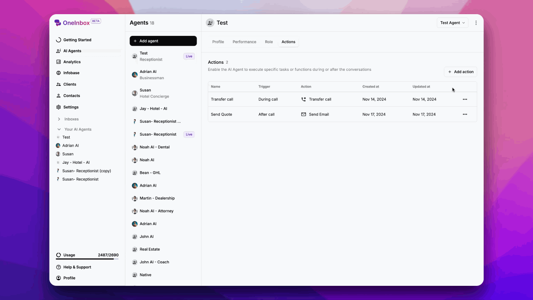Select John AI agent in list

coord(163,237)
